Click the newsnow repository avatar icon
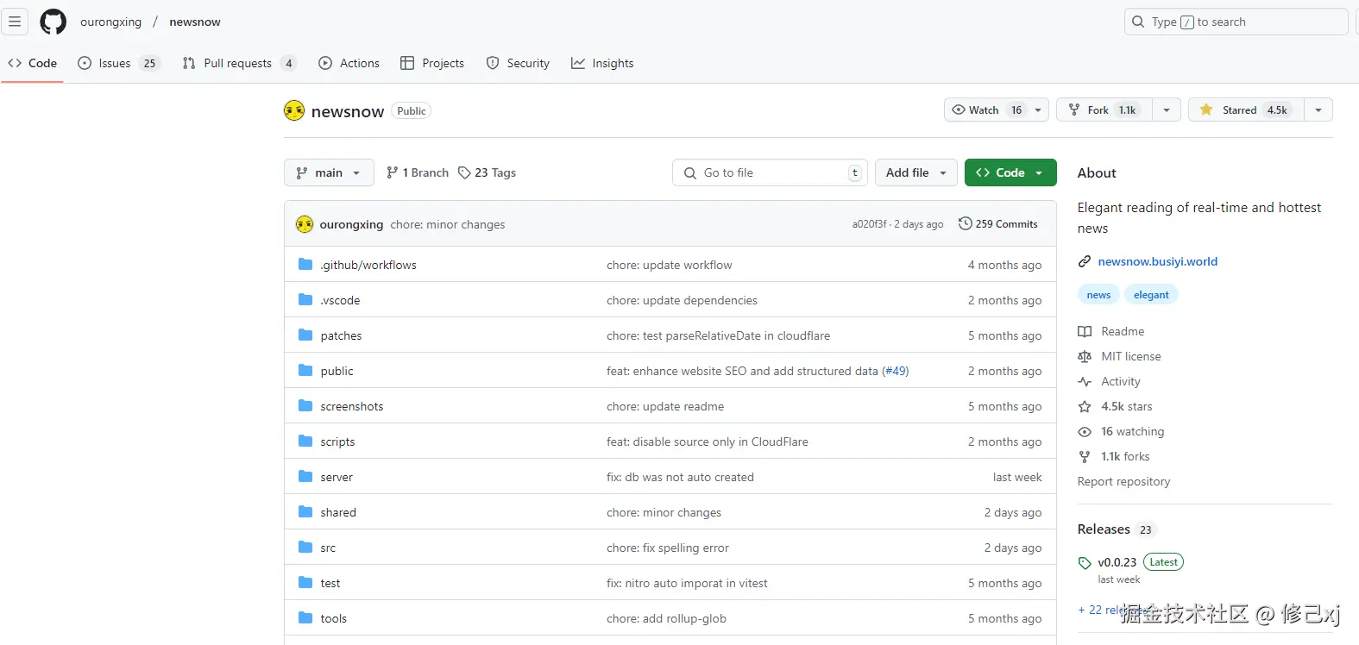Viewport: 1359px width, 645px height. [294, 110]
